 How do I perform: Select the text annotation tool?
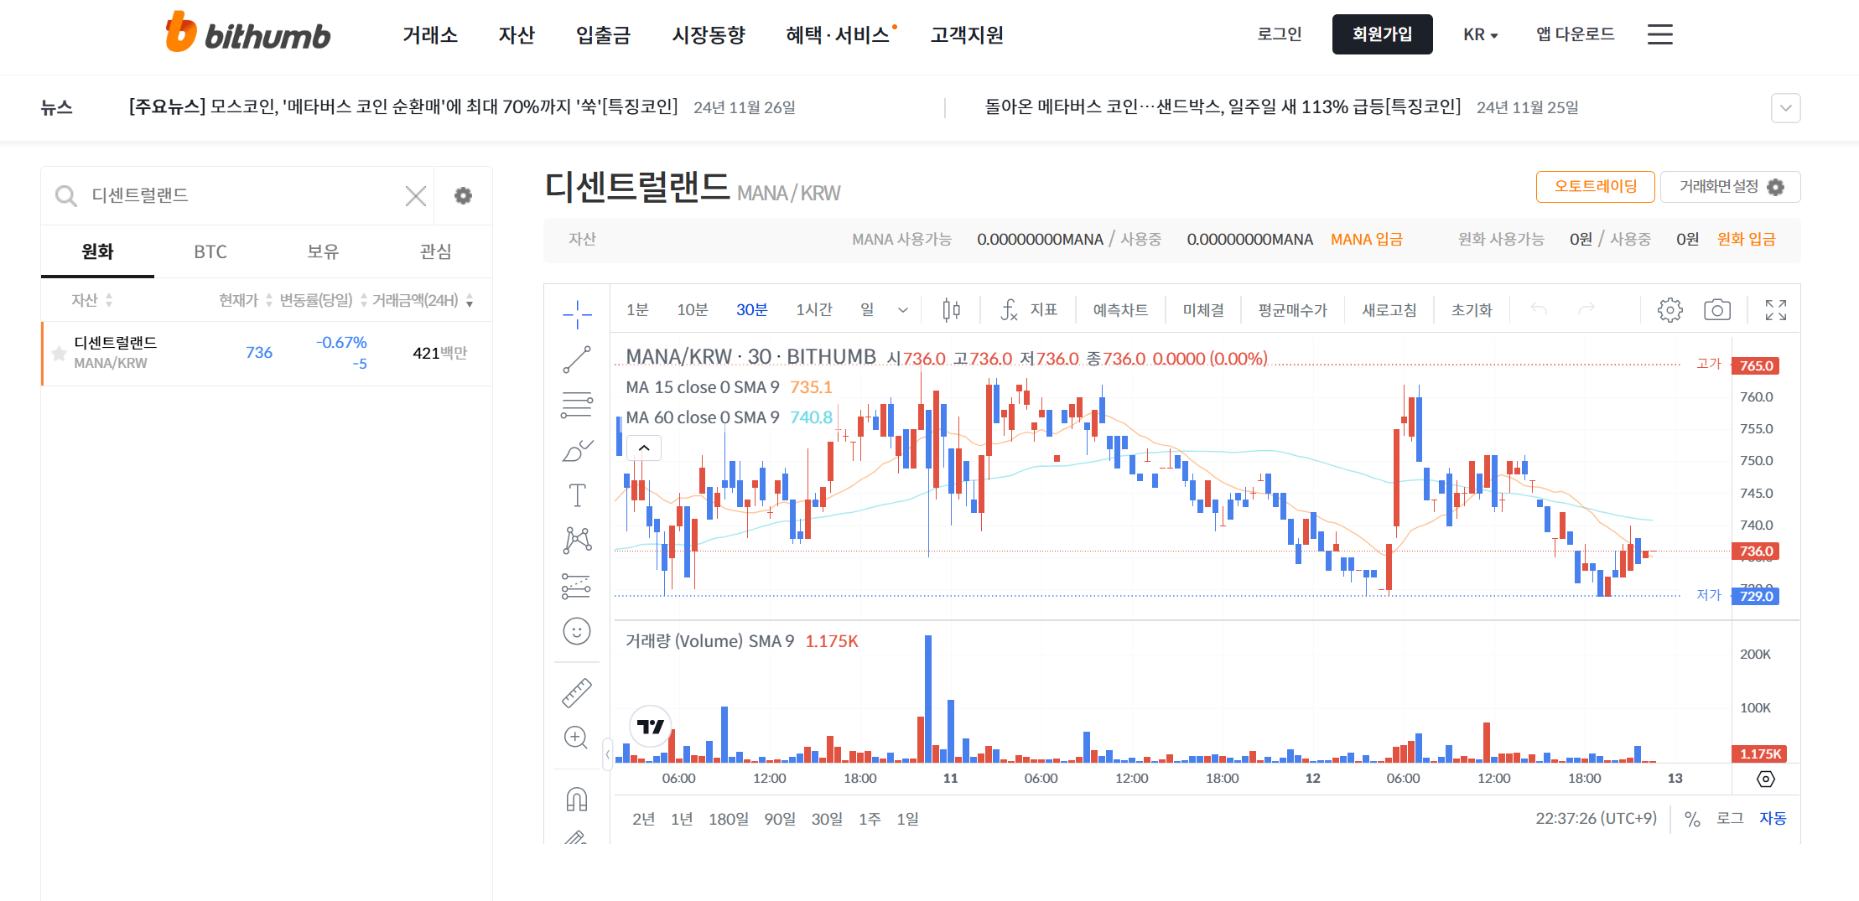577,495
